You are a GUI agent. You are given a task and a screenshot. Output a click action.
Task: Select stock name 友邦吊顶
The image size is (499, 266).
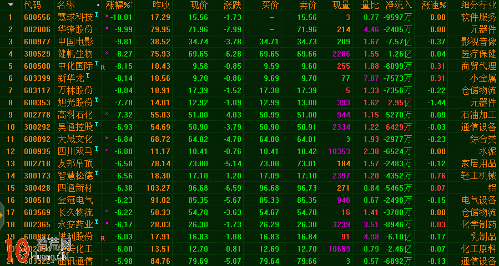click(x=75, y=163)
